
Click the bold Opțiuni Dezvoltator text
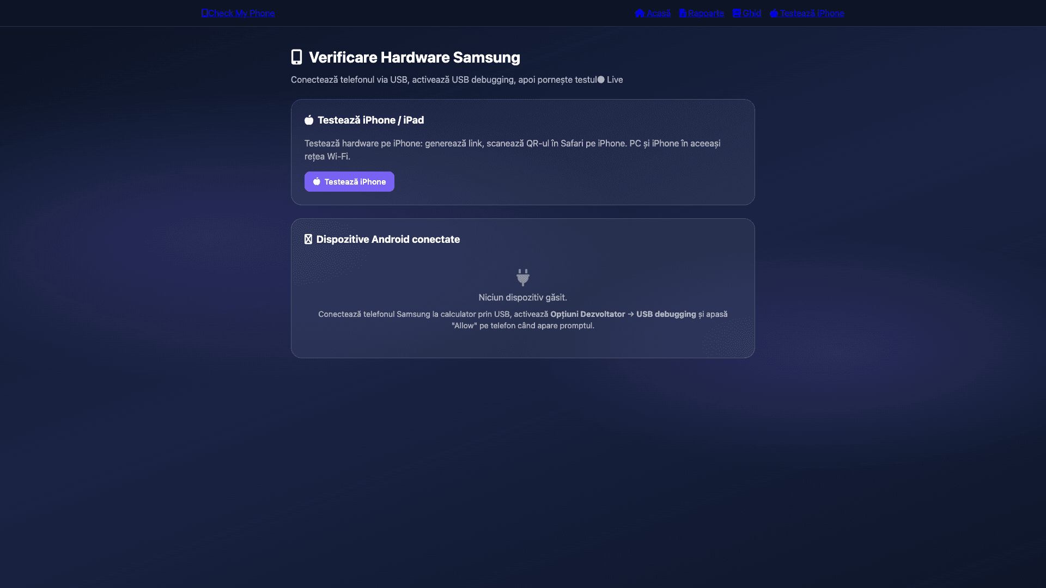click(588, 314)
